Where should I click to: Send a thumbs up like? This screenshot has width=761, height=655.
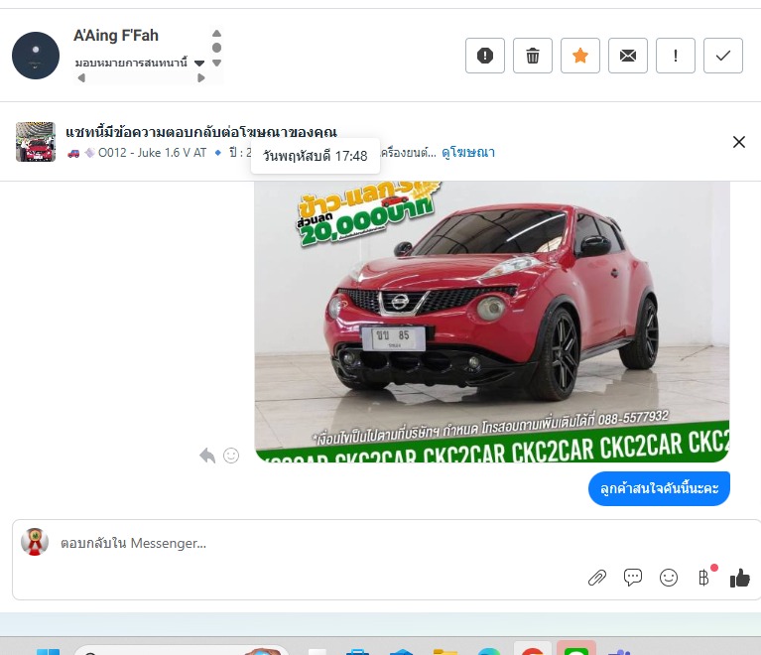tap(739, 578)
